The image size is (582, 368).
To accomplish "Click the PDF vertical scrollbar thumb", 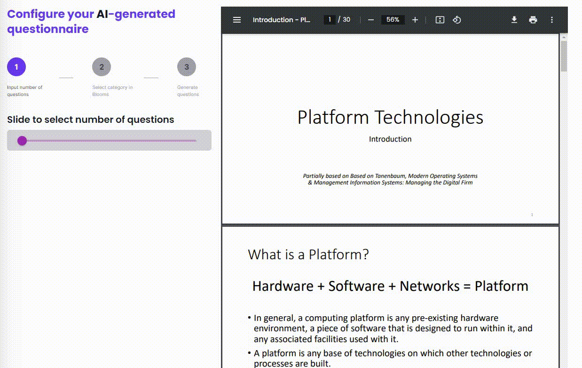I will coord(564,56).
